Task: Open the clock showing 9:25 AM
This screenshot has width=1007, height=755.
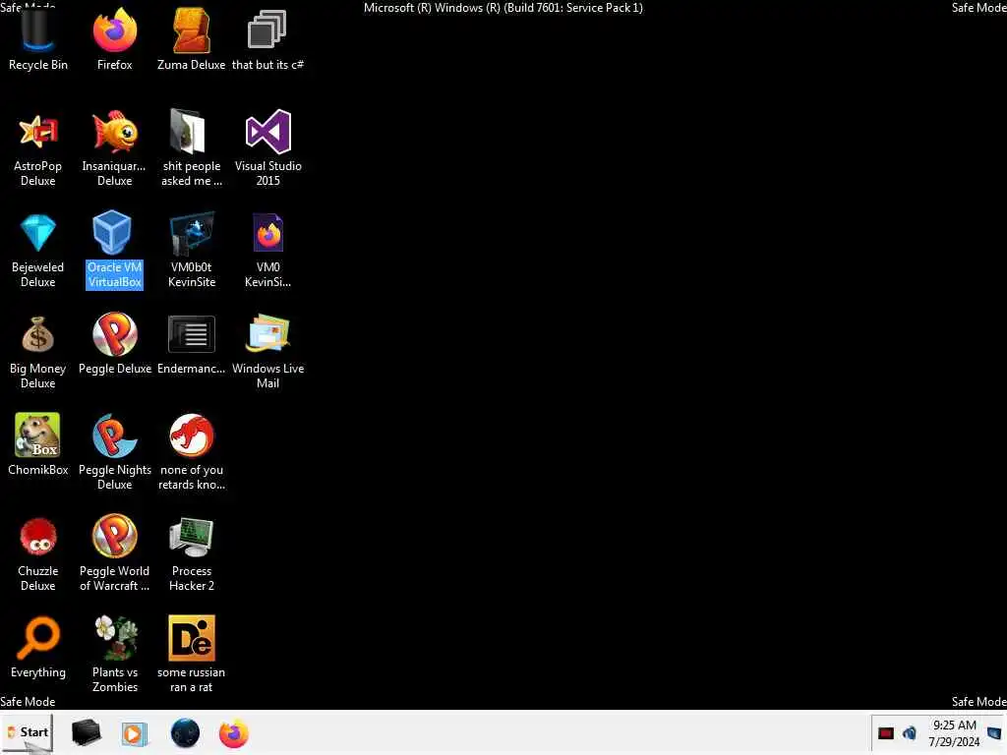Action: (954, 733)
